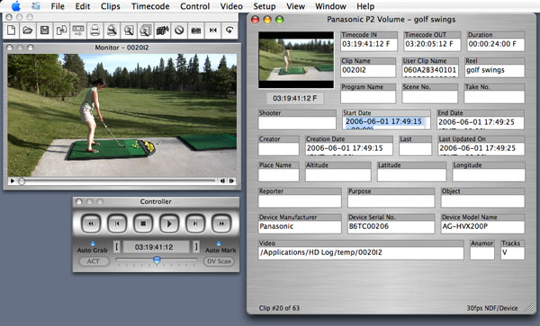The width and height of the screenshot is (540, 326).
Task: Fast forward using the Controller window
Action: [x=221, y=224]
